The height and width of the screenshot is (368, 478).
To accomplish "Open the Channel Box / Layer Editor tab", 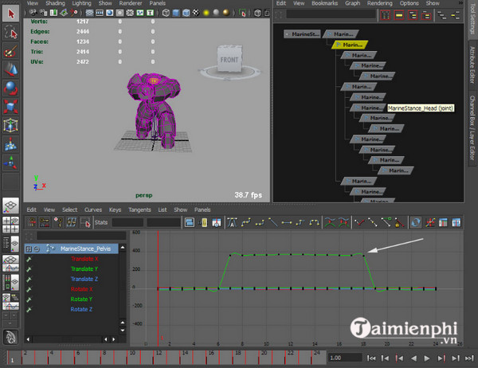I will tap(472, 126).
